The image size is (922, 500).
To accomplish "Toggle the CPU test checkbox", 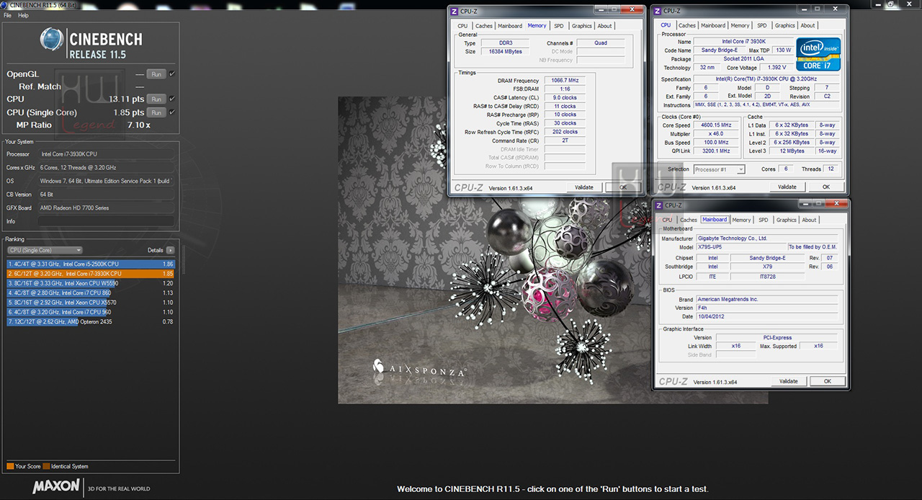I will tap(172, 99).
